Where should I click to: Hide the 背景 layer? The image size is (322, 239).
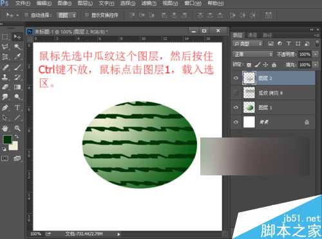tap(236, 122)
